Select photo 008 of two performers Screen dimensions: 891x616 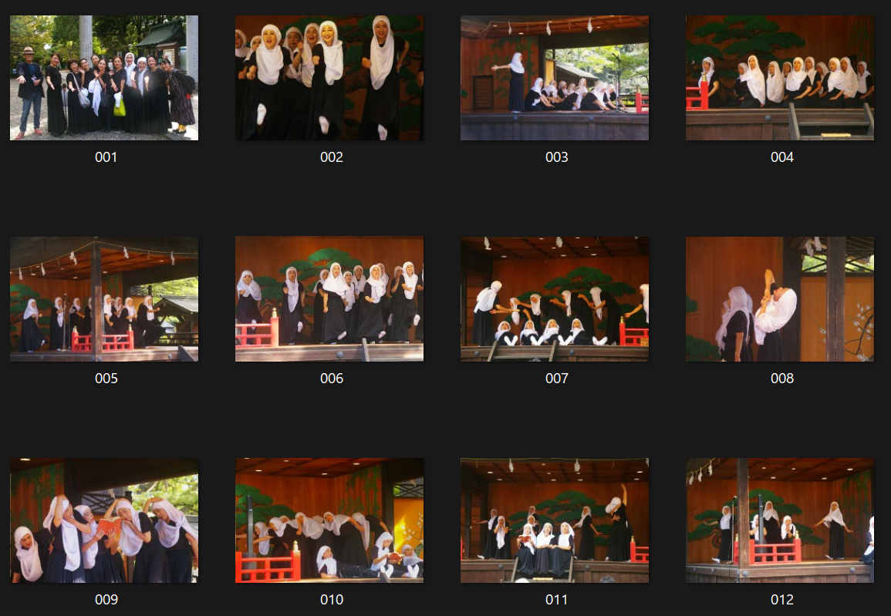pyautogui.click(x=780, y=299)
